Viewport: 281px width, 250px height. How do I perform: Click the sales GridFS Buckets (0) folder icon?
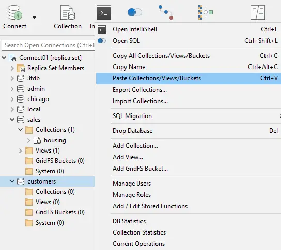point(29,161)
